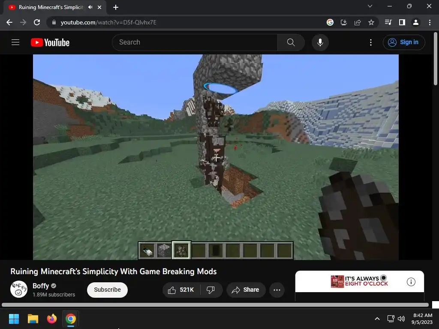Screen dimensions: 439x329
Task: Click the Minecraft video player
Action: point(216,157)
